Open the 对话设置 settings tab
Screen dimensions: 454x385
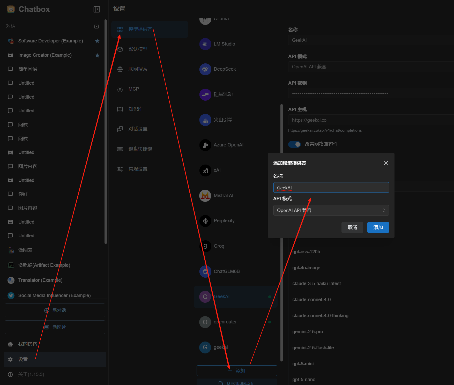click(x=150, y=129)
